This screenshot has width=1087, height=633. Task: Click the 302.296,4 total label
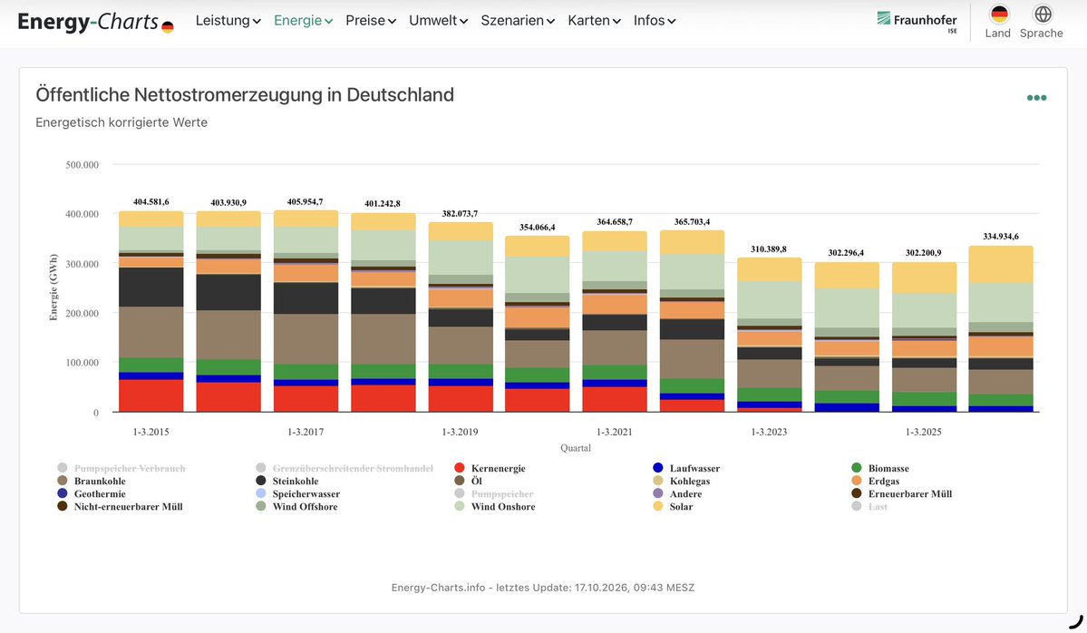(846, 253)
